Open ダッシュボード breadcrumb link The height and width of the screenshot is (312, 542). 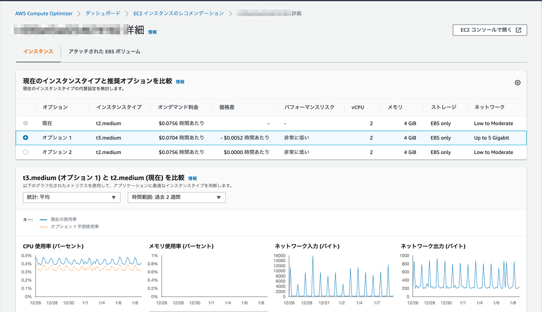(103, 14)
